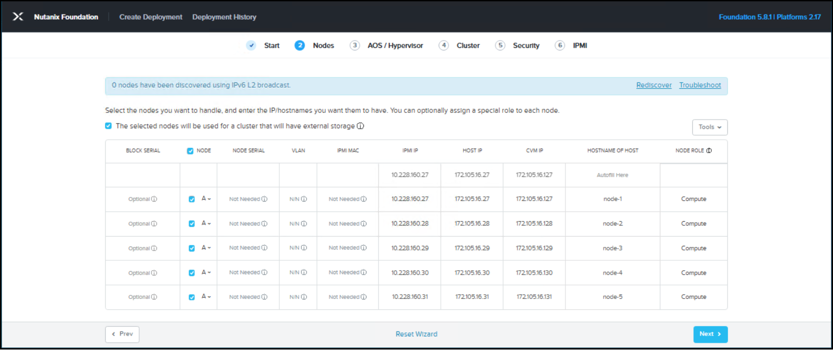
Task: Click VLAN N/N info icon in node-4 row
Action: coord(304,272)
